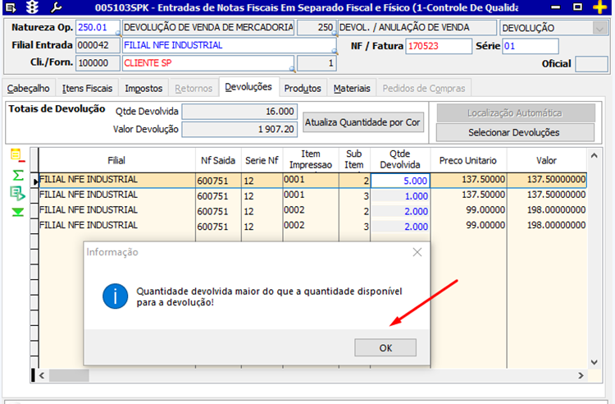Minimize the 005103SPK window

tap(555, 7)
